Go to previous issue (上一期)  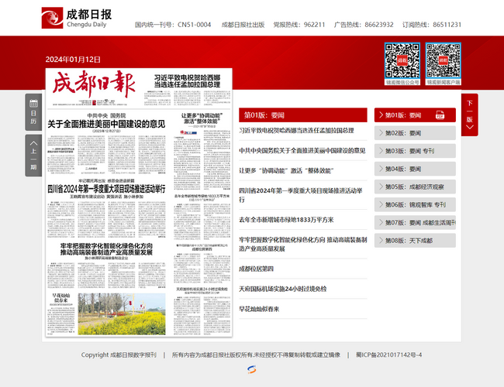[33, 156]
